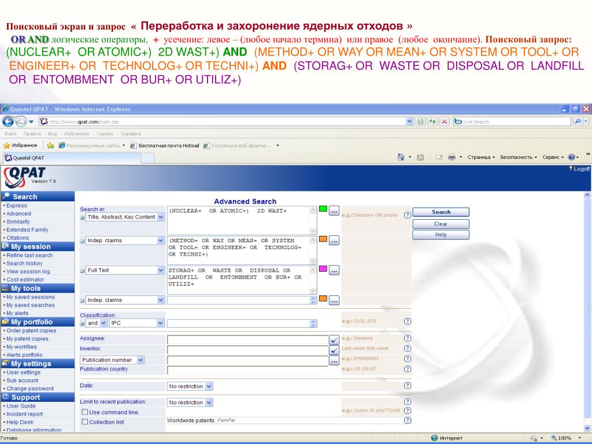This screenshot has height=444, width=592.
Task: Select the Questel QPAT browser tab
Action: coord(71,158)
